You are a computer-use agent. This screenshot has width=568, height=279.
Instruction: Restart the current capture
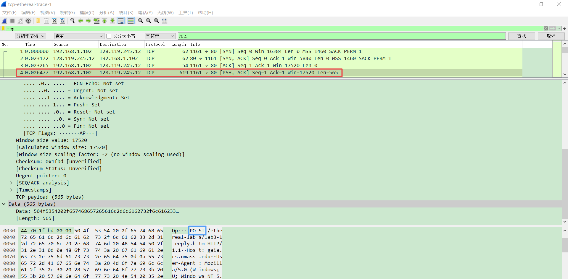coord(20,21)
